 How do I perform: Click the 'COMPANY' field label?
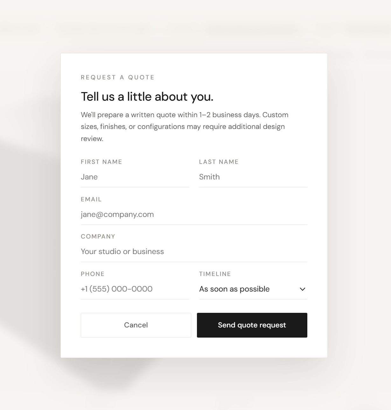[x=98, y=236]
